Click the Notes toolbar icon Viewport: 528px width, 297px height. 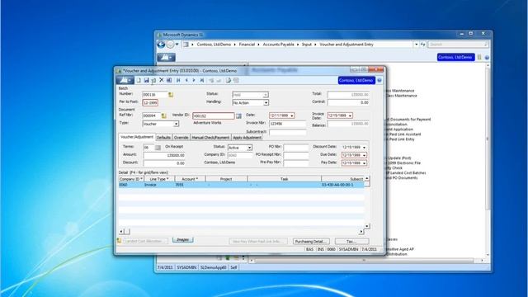229,80
